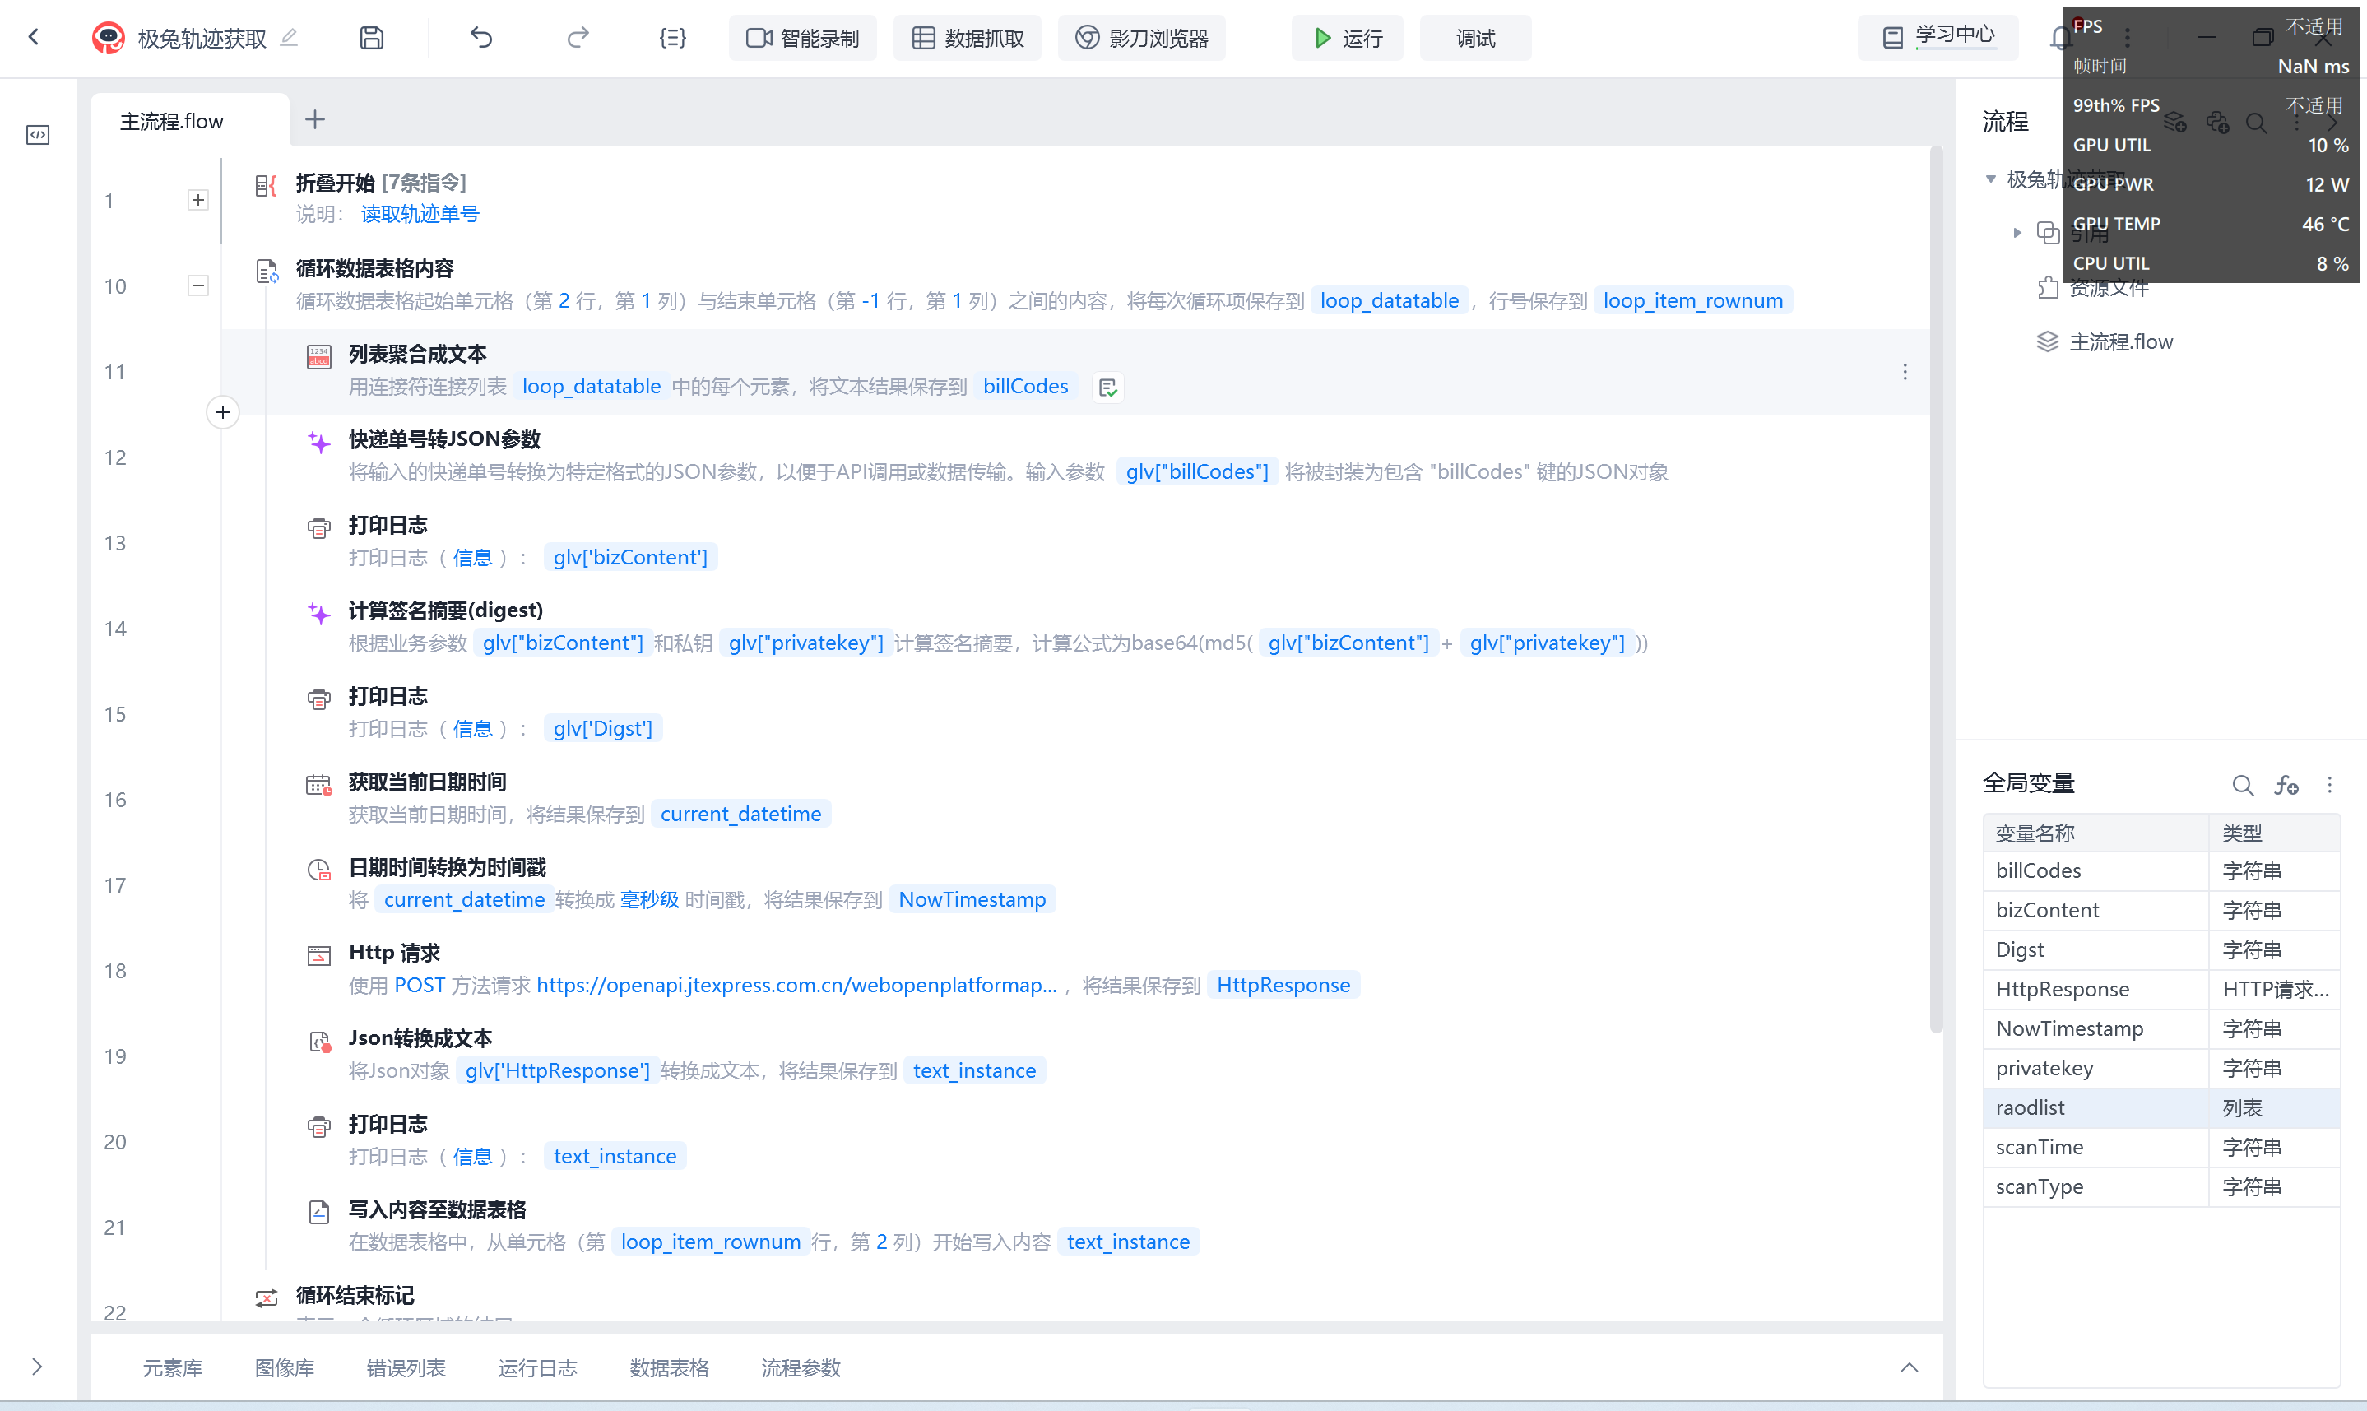
Task: Open the 错误列表 bottom tab
Action: (x=406, y=1367)
